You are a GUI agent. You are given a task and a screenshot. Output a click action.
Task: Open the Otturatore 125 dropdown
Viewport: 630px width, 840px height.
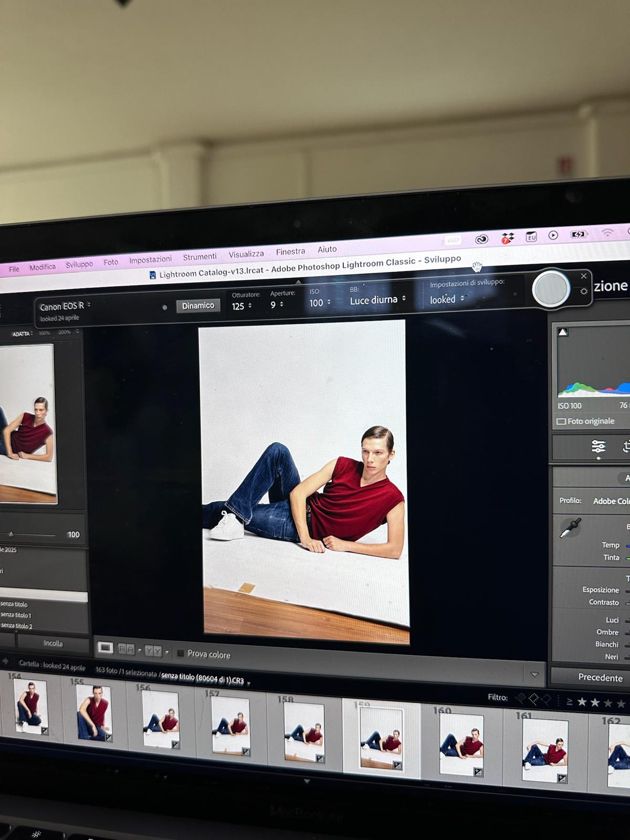[x=241, y=306]
